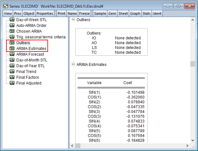Collapse the ARIMA Estimates section
This screenshot has width=198, height=151.
tap(73, 64)
